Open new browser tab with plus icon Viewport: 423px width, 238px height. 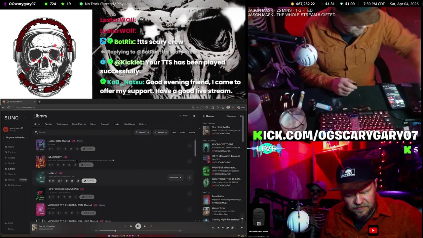[39, 101]
